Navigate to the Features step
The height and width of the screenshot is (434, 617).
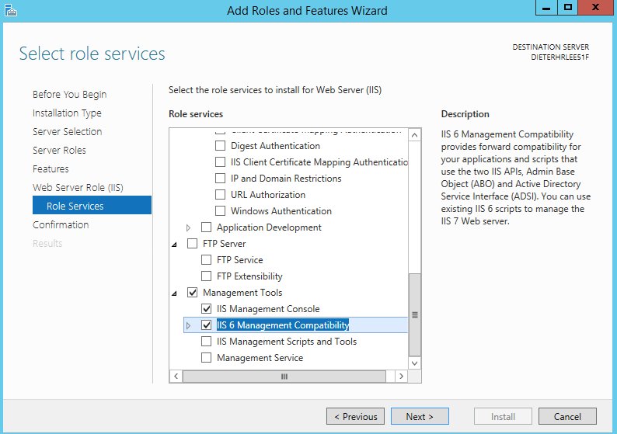pos(51,169)
